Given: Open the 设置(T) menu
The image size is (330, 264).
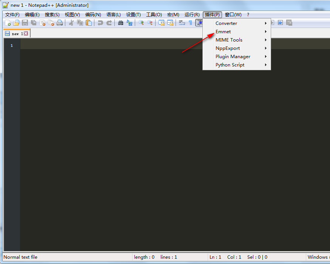Looking at the screenshot, I should [133, 15].
